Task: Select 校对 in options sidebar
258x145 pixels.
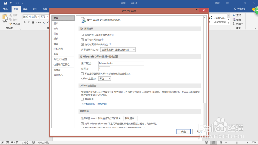Action: point(63,28)
